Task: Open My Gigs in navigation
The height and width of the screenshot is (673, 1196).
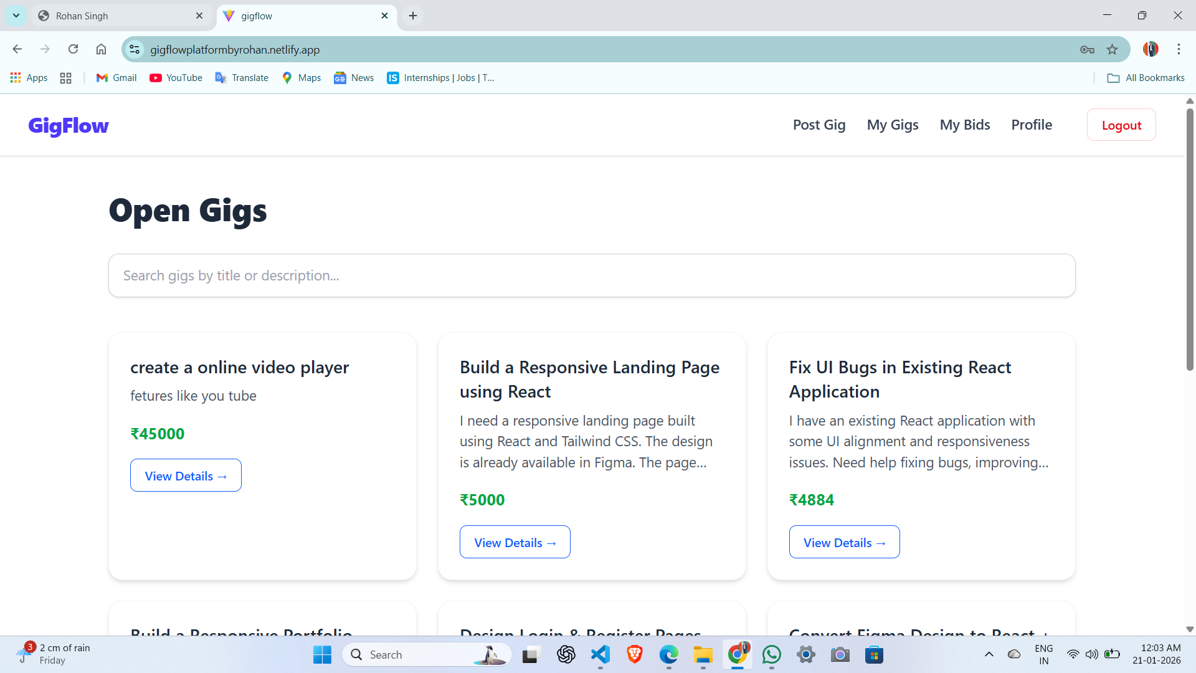Action: click(893, 125)
